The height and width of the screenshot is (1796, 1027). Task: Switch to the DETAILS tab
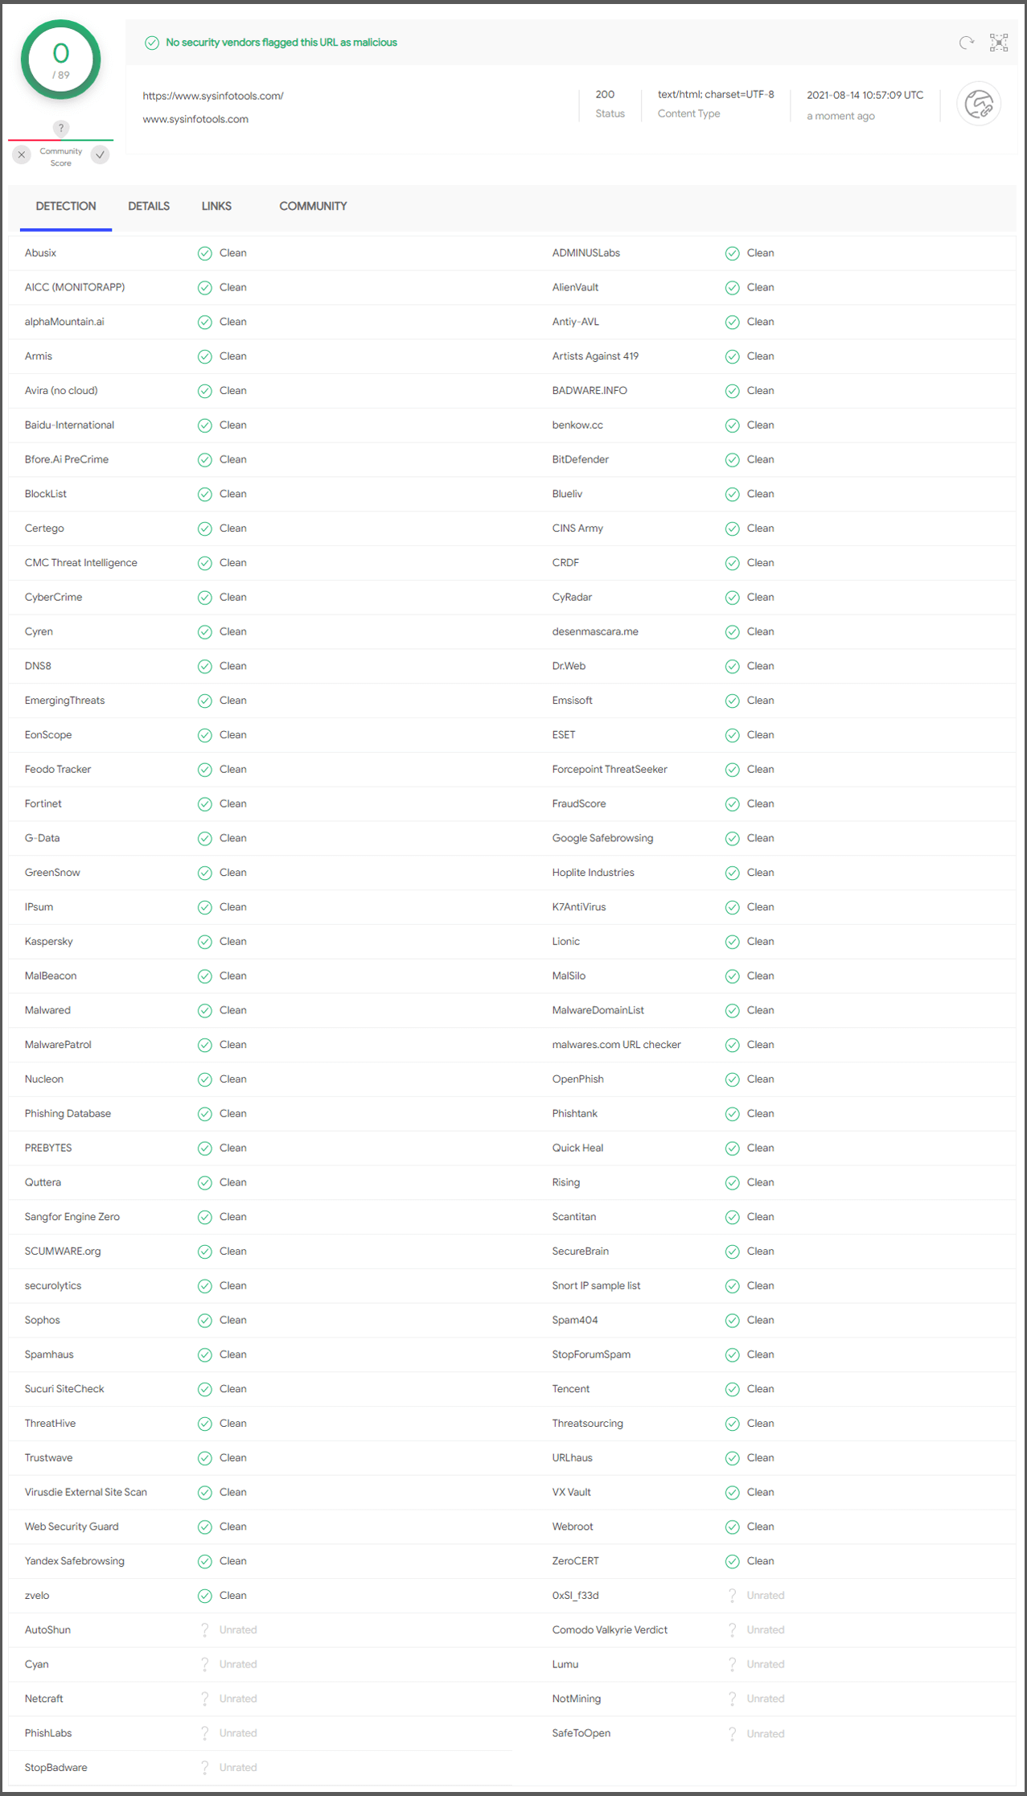point(149,207)
